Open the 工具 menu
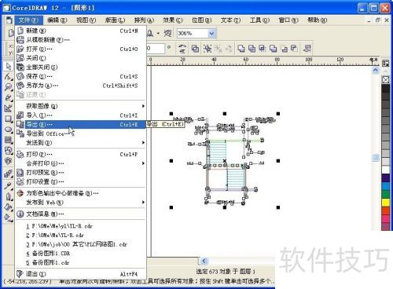 click(x=259, y=20)
